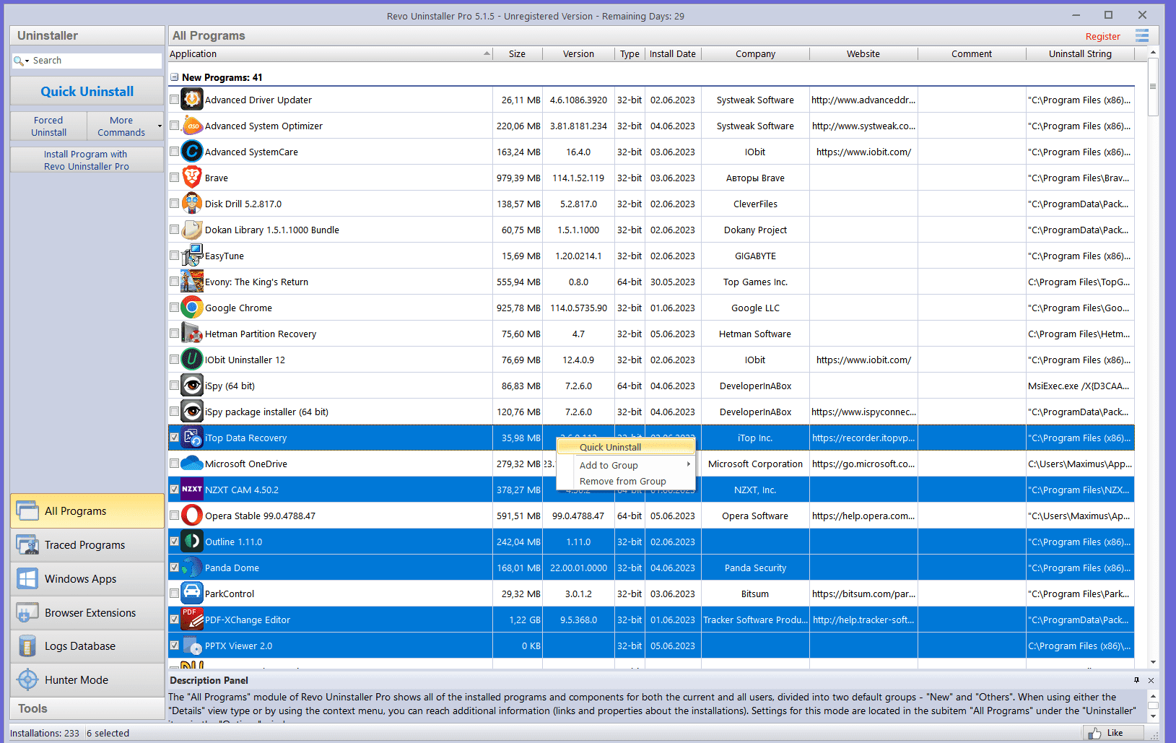Image resolution: width=1176 pixels, height=743 pixels.
Task: Click the Hetman Partition Recovery icon
Action: point(192,334)
